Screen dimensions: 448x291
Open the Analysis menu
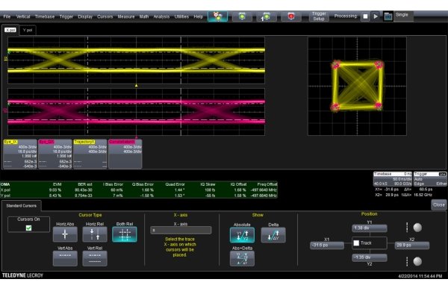click(161, 16)
